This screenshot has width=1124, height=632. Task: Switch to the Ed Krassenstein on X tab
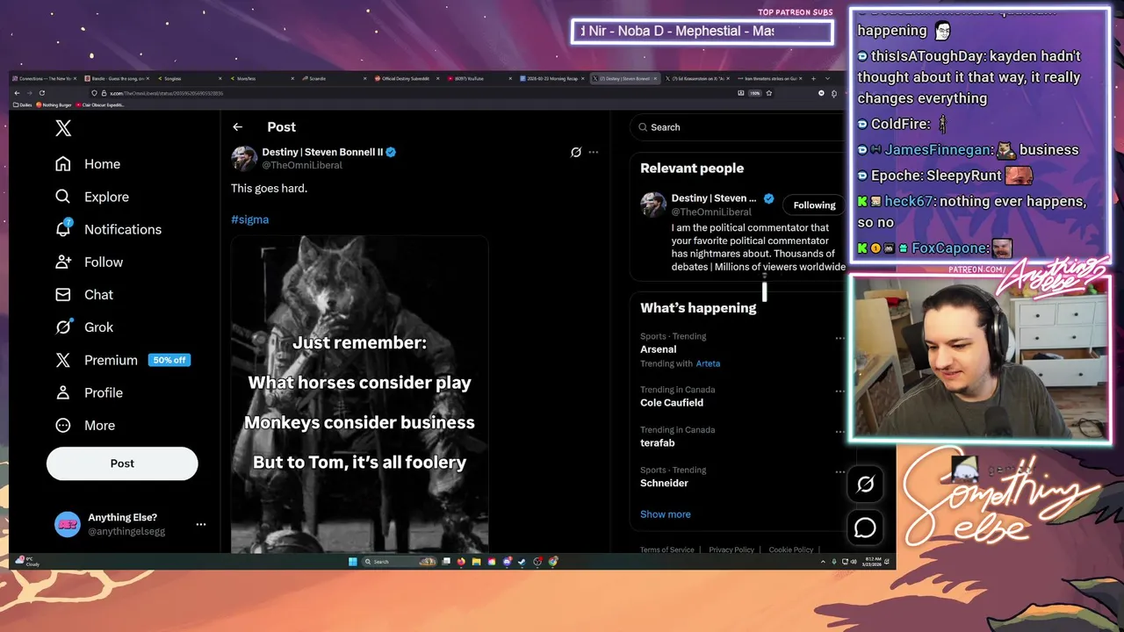(x=696, y=78)
